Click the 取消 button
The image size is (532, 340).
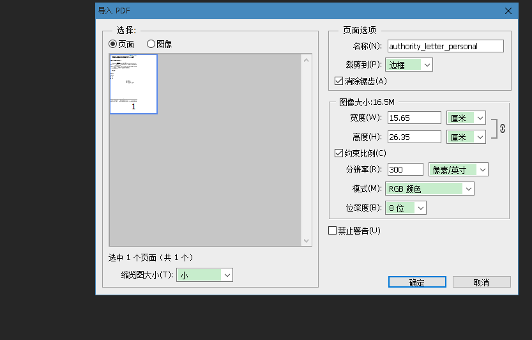482,282
